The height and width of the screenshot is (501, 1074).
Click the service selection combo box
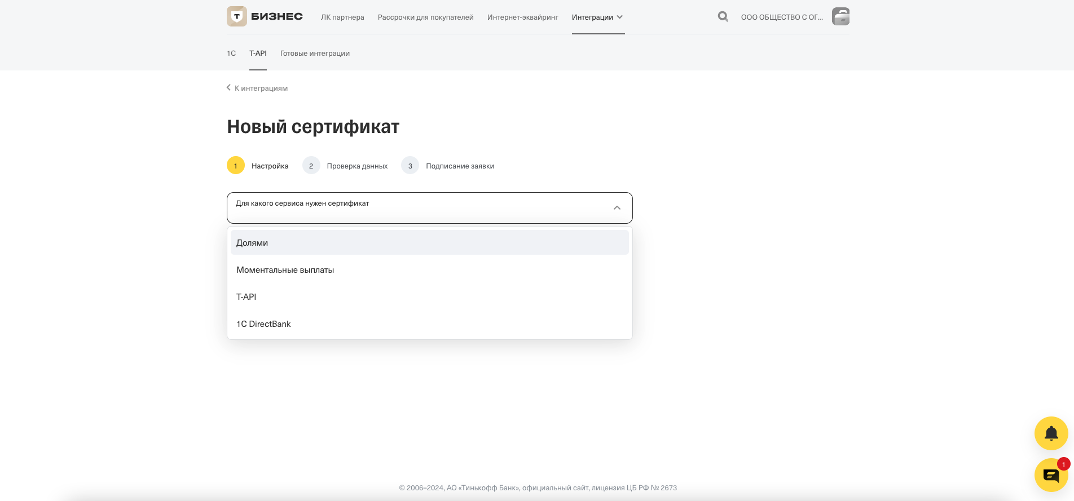(430, 208)
